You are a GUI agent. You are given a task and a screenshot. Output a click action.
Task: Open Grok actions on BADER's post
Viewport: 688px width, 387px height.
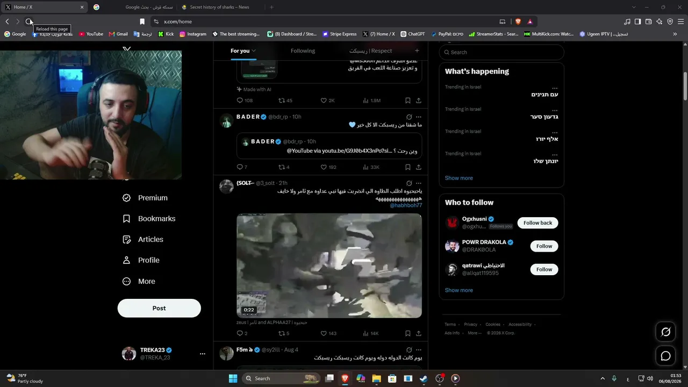click(x=409, y=117)
